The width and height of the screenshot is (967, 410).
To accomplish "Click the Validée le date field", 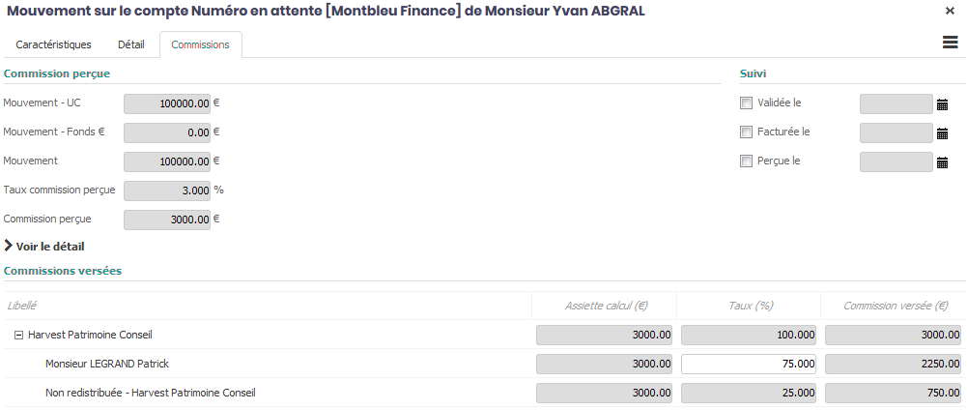I will [896, 103].
